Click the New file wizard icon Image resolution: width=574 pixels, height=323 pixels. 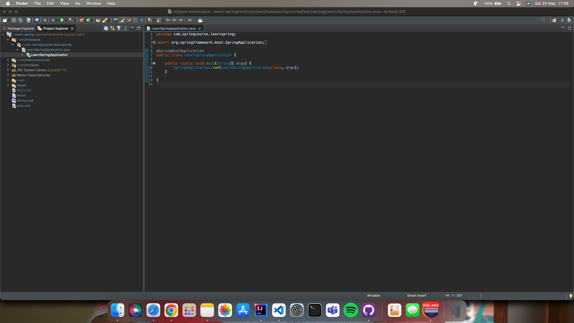tap(5, 20)
